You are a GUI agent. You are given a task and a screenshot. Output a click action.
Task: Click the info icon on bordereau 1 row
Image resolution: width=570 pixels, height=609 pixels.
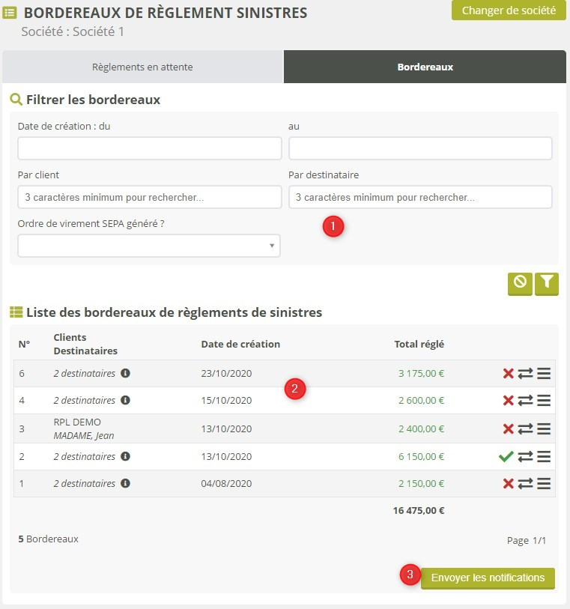coord(126,483)
